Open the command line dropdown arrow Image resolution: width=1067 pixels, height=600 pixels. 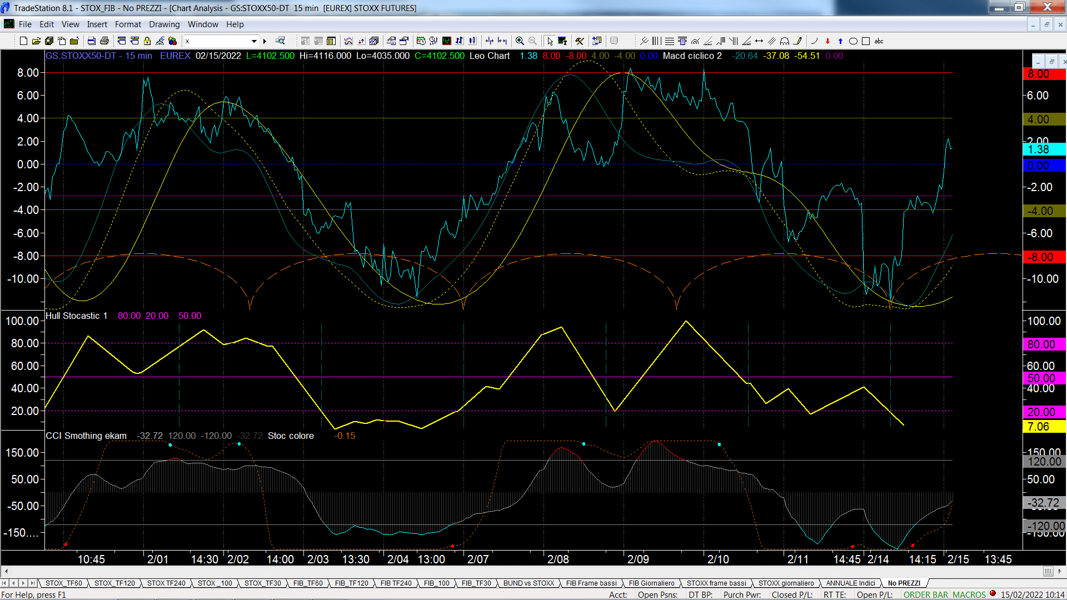point(254,41)
